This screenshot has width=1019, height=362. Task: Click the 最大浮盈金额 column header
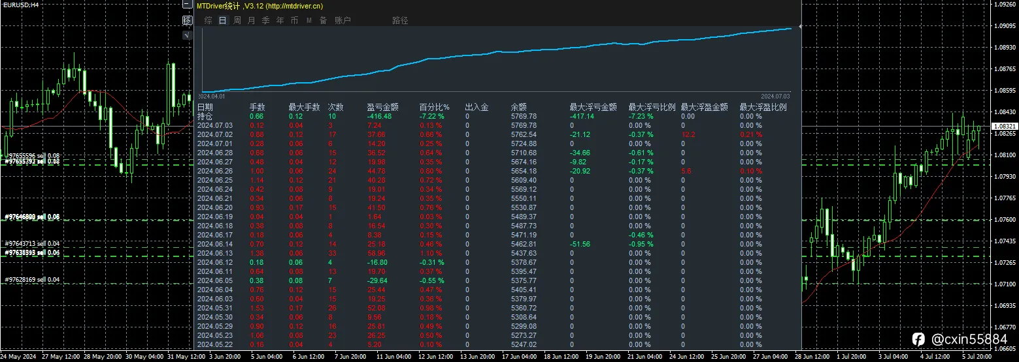click(x=705, y=107)
